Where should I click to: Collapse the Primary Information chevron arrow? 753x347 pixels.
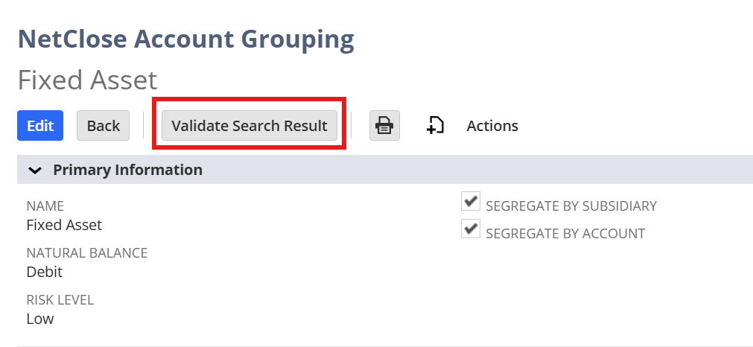(34, 170)
